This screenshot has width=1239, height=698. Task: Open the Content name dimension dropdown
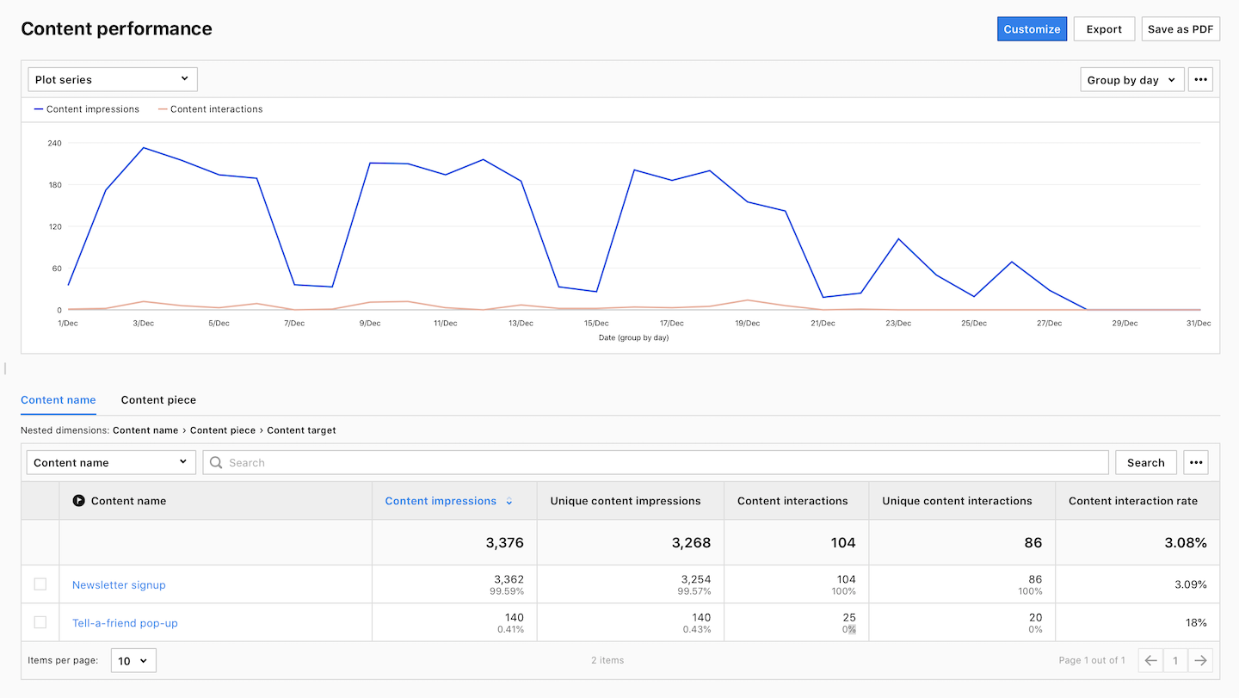tap(111, 462)
